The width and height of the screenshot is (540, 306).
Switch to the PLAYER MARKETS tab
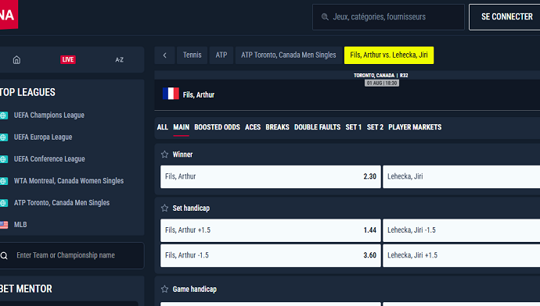tap(415, 127)
